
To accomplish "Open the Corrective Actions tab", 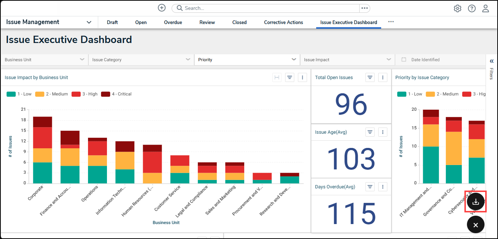I will [283, 22].
